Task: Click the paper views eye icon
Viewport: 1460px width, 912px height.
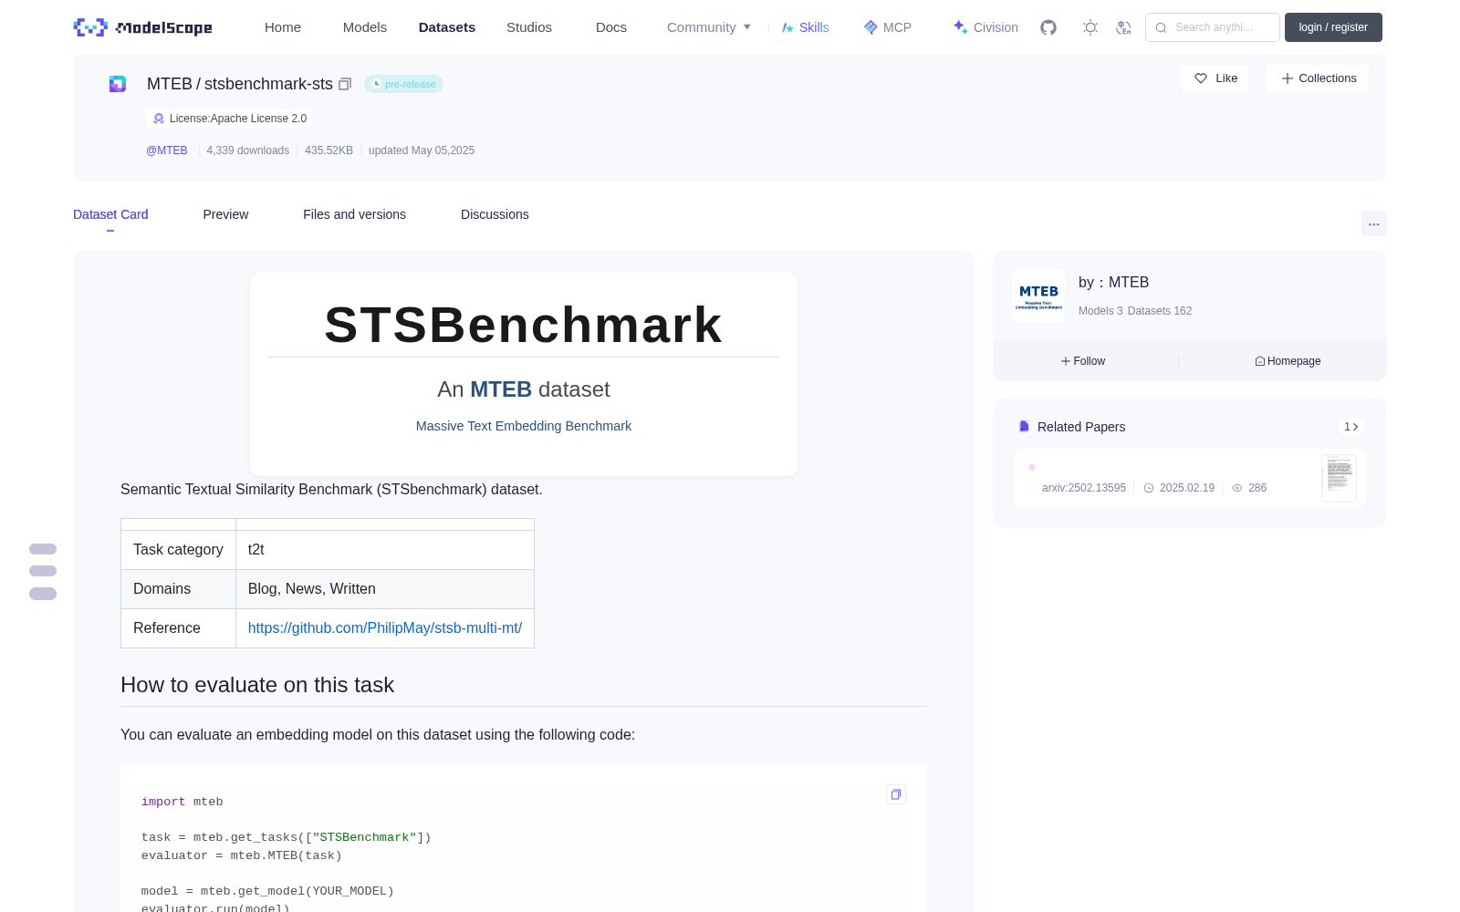Action: coord(1237,488)
